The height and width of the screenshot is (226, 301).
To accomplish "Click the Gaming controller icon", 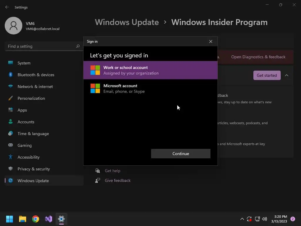I will pyautogui.click(x=11, y=145).
